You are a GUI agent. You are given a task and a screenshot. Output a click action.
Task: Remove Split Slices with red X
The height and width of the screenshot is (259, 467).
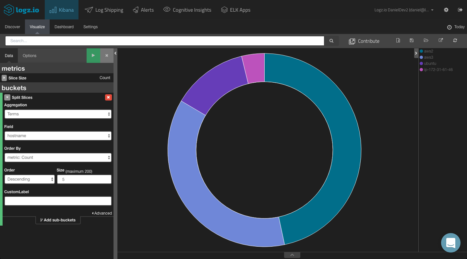(x=108, y=97)
